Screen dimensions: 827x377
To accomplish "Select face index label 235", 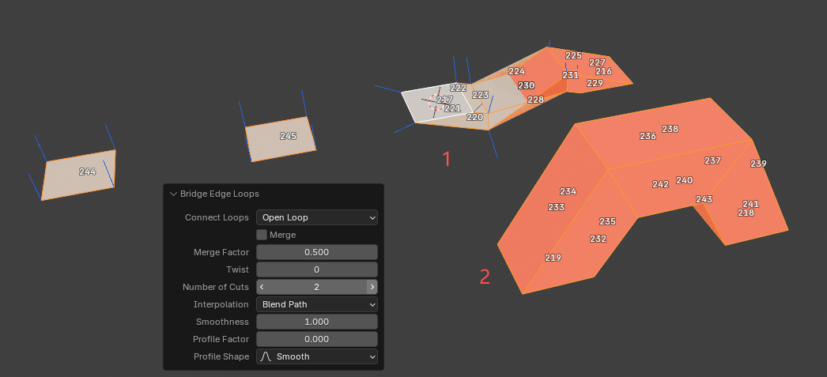I will 607,221.
